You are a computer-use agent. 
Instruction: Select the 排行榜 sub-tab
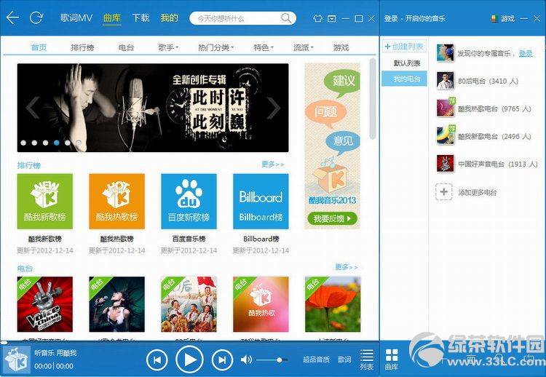pyautogui.click(x=82, y=47)
